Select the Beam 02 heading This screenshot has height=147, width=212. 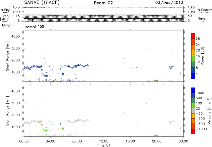pos(103,3)
